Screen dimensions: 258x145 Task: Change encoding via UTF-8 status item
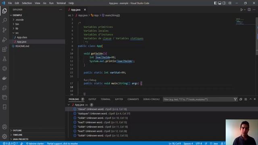tap(199, 143)
